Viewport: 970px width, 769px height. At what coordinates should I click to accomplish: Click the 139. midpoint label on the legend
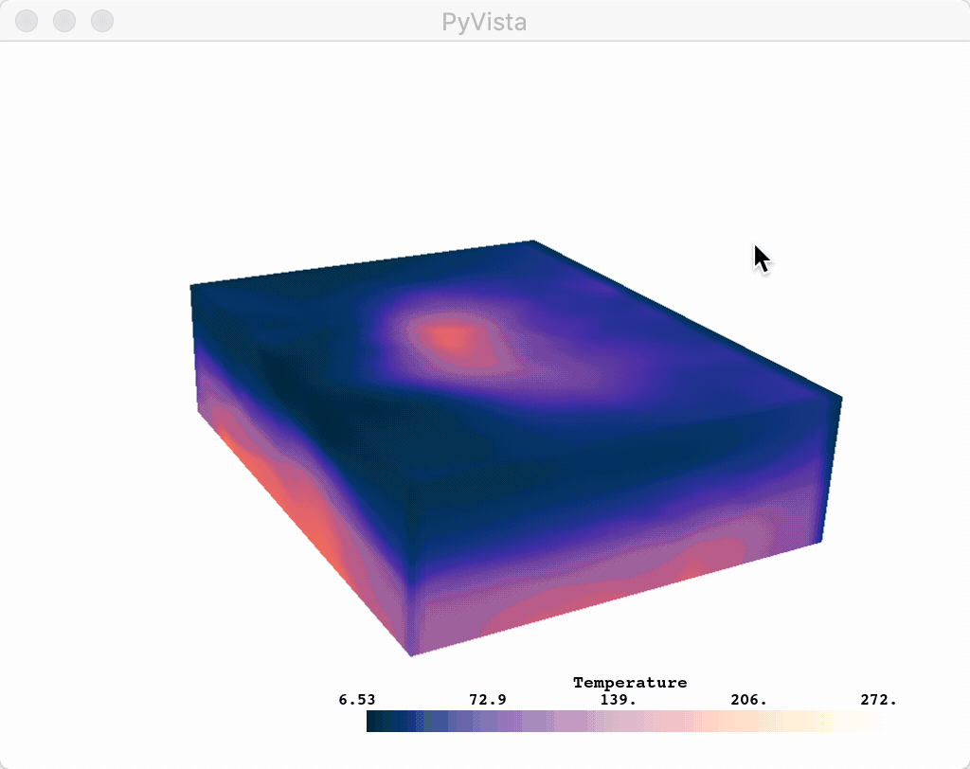coord(618,699)
